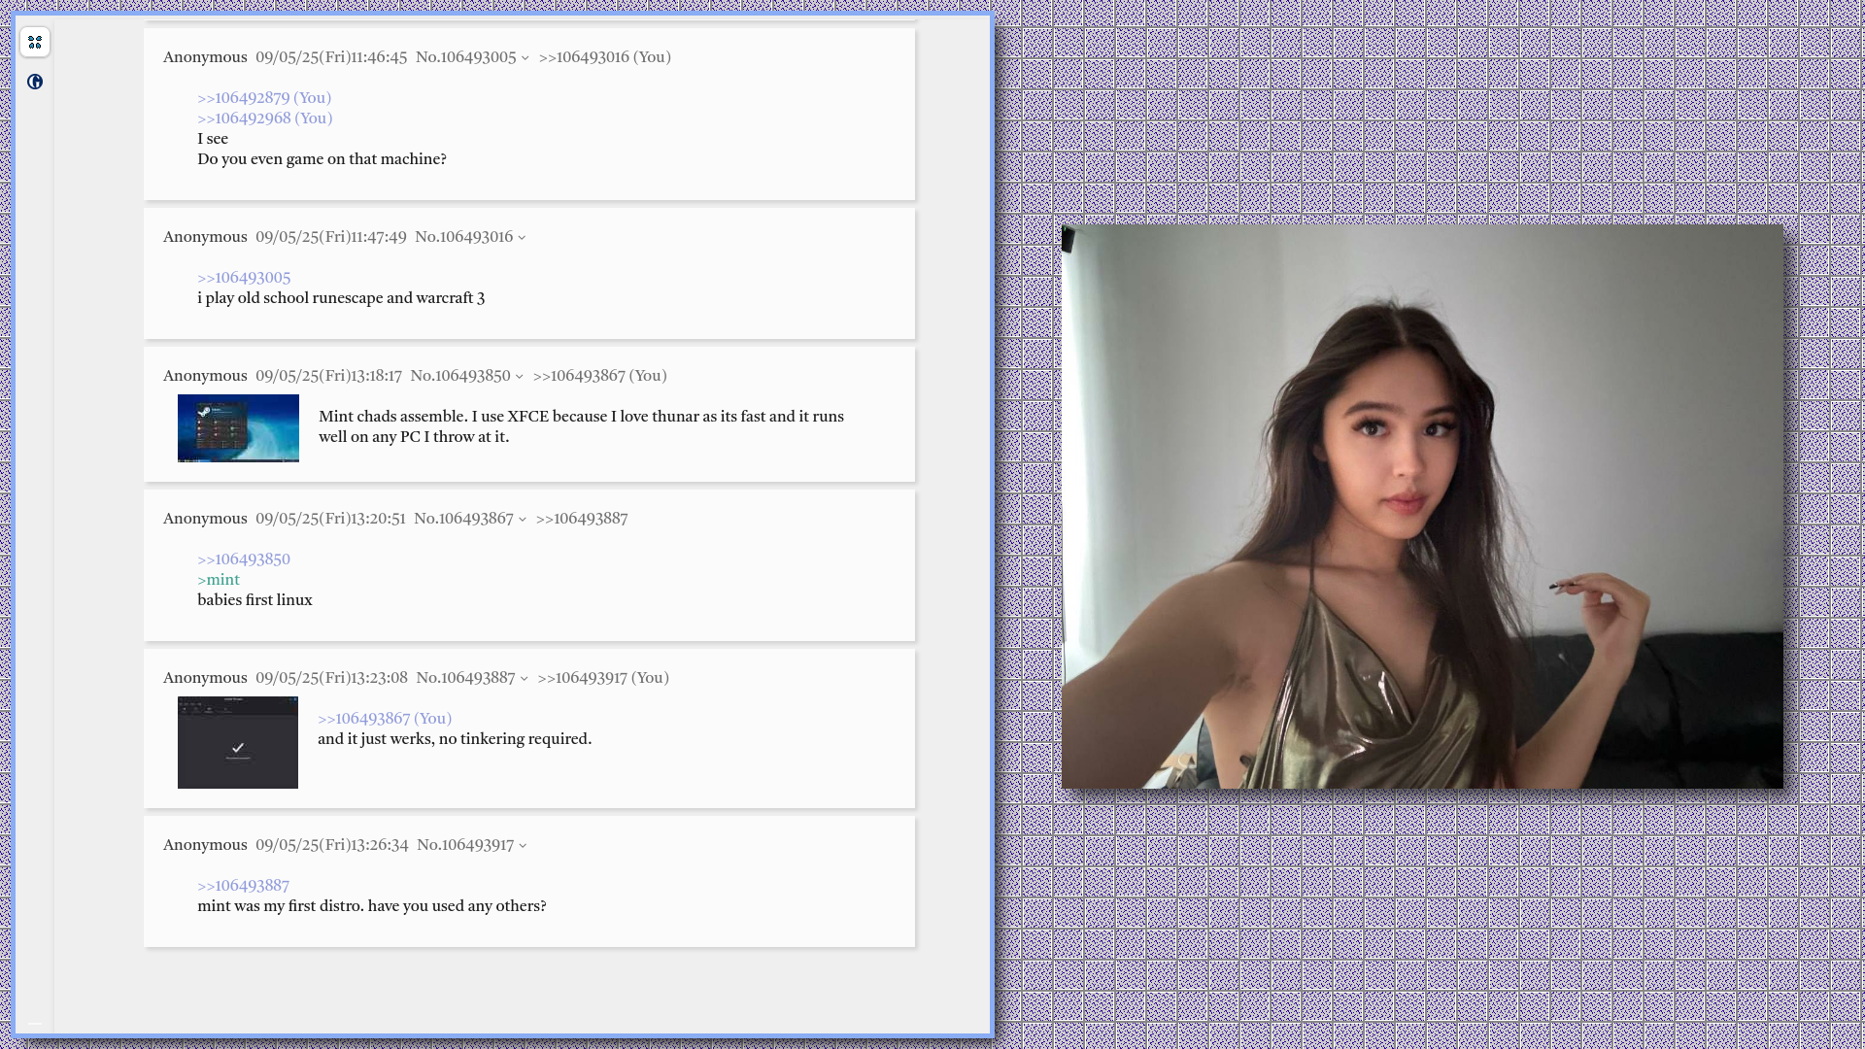This screenshot has width=1865, height=1049.
Task: Click the text 'Mint chads assemble'
Action: pyautogui.click(x=392, y=417)
